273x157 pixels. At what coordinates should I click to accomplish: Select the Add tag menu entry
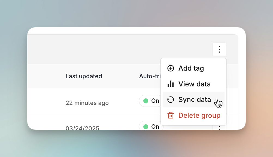click(193, 68)
